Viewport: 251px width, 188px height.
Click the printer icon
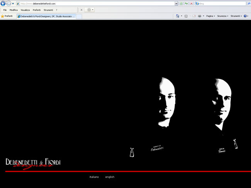click(x=200, y=16)
